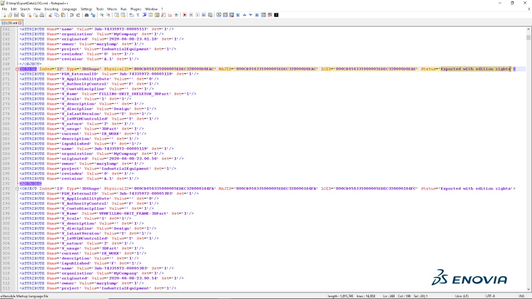Click the Paste toolbar icon
This screenshot has height=299, width=532.
pyautogui.click(x=63, y=15)
